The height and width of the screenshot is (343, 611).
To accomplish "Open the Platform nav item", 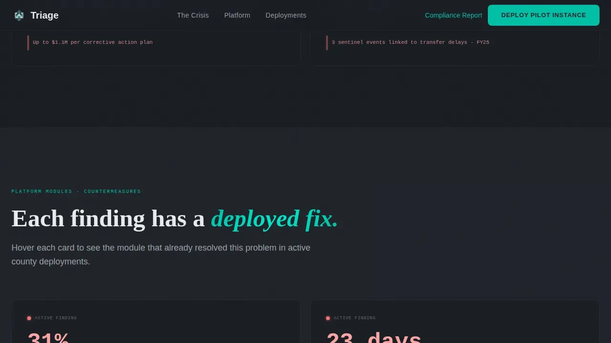I will pos(237,15).
